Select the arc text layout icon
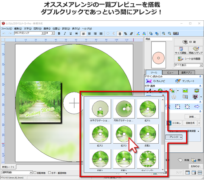Image resolution: width=204 pixels, height=182 pixels. pos(114,33)
